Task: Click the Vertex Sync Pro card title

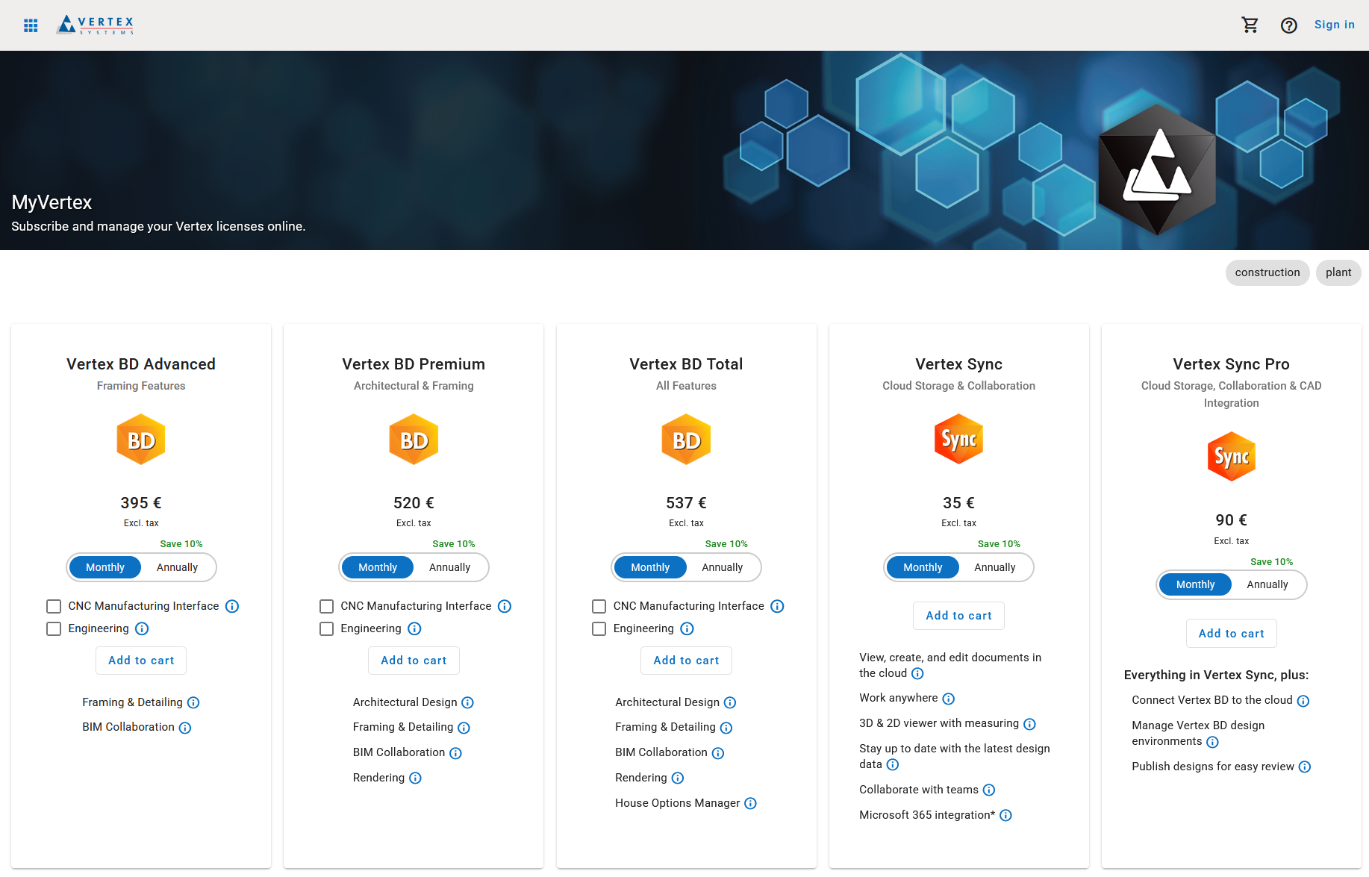Action: (1232, 364)
